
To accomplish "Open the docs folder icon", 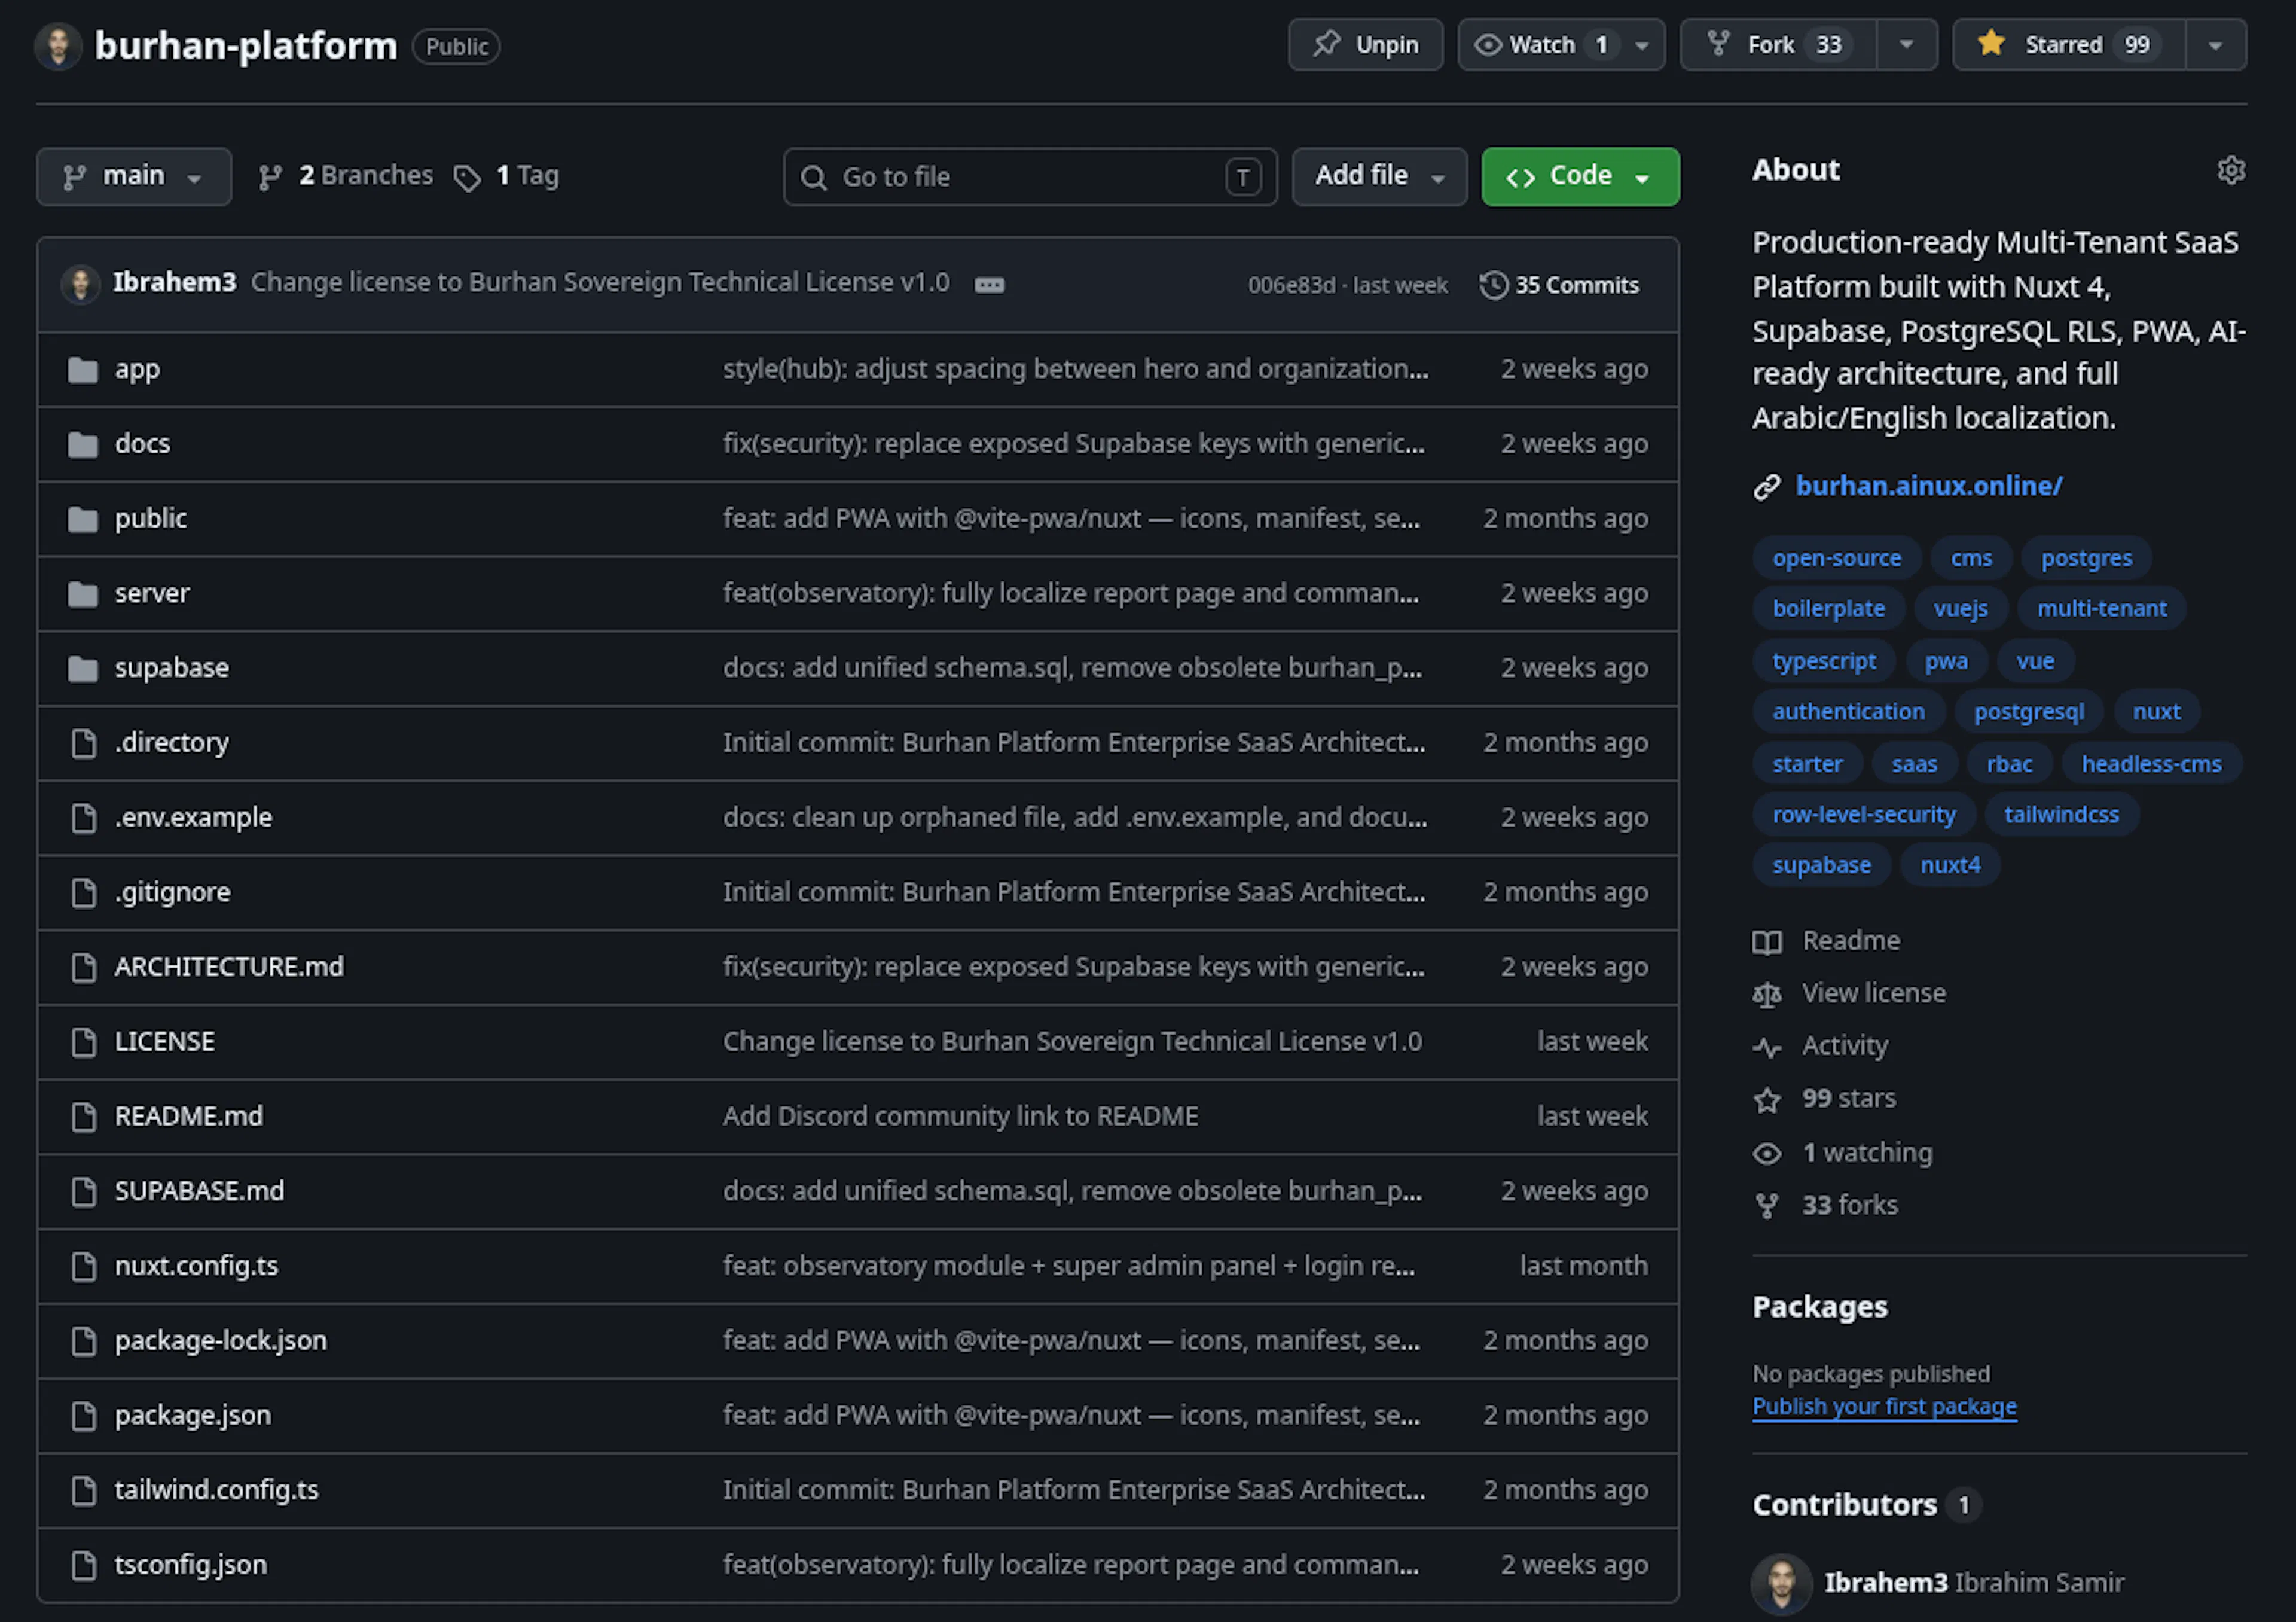I will 83,444.
